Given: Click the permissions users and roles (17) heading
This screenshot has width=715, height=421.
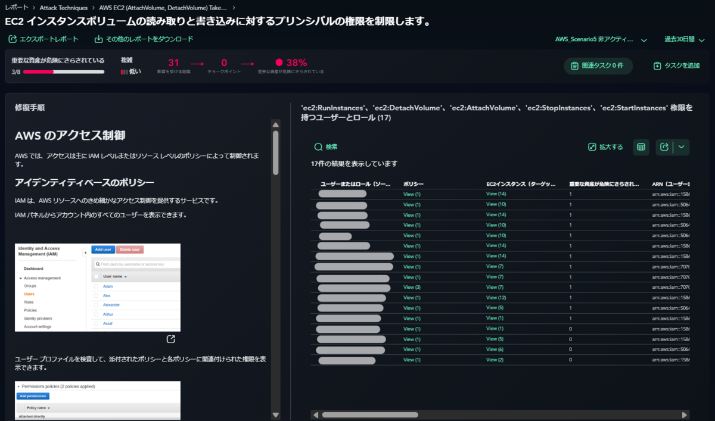Looking at the screenshot, I should [x=498, y=113].
